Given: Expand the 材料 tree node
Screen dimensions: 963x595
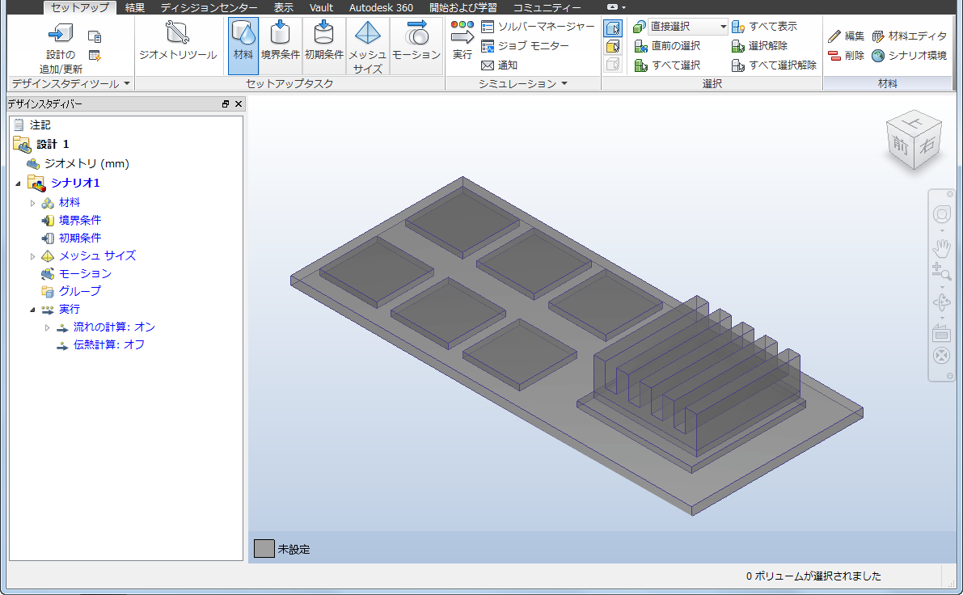Looking at the screenshot, I should click(32, 203).
